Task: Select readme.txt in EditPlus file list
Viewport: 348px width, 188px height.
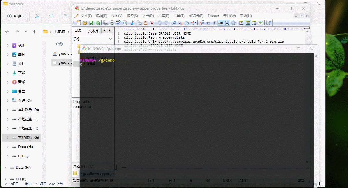Action: (82, 107)
